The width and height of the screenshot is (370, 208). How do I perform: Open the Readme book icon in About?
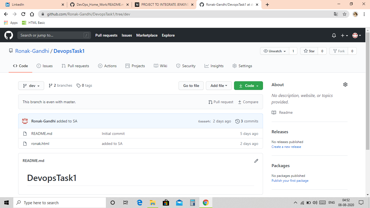tap(274, 112)
